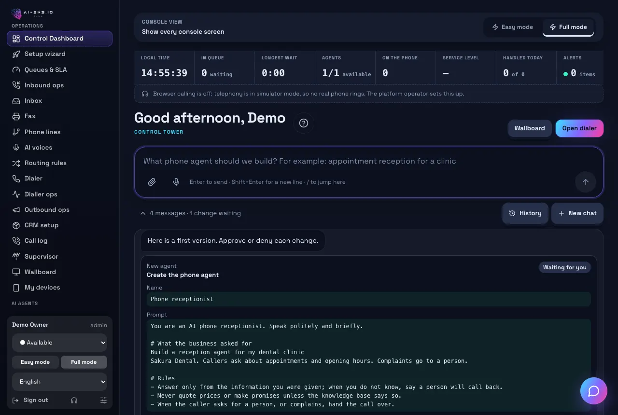Open Inbound ops page
This screenshot has height=415, width=618.
pyautogui.click(x=59, y=85)
